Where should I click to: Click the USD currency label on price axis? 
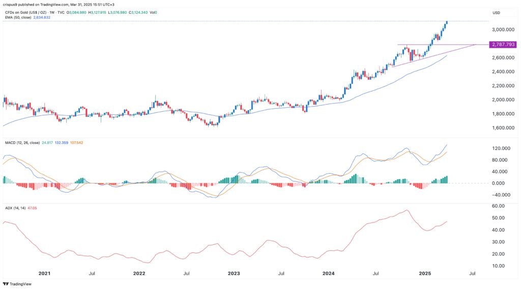(x=497, y=12)
